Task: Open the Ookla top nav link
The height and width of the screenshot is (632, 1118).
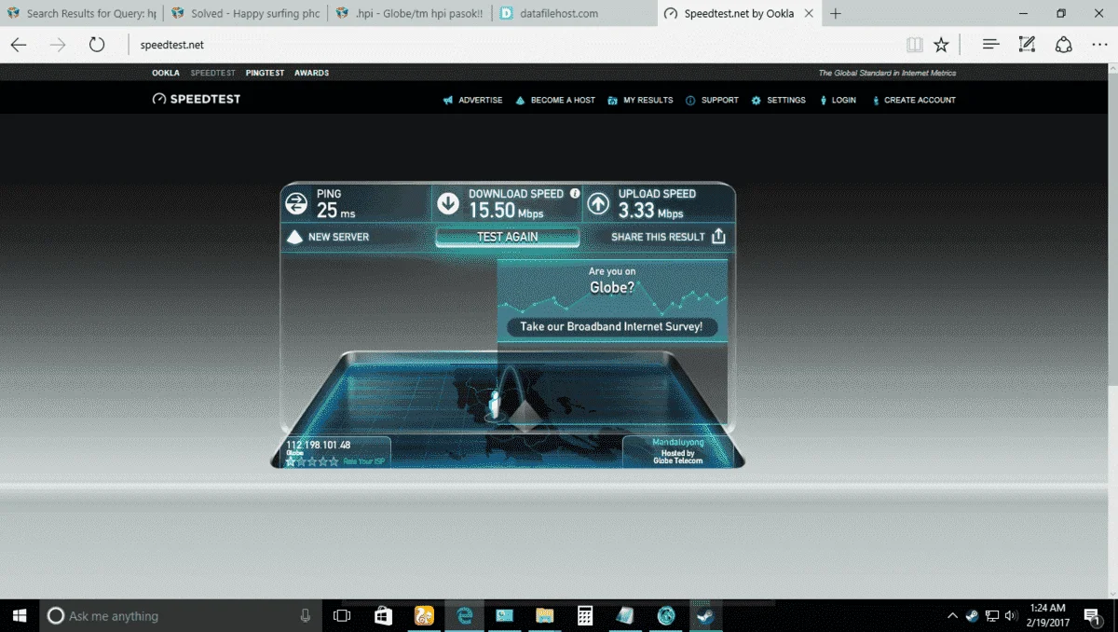Action: (x=166, y=73)
